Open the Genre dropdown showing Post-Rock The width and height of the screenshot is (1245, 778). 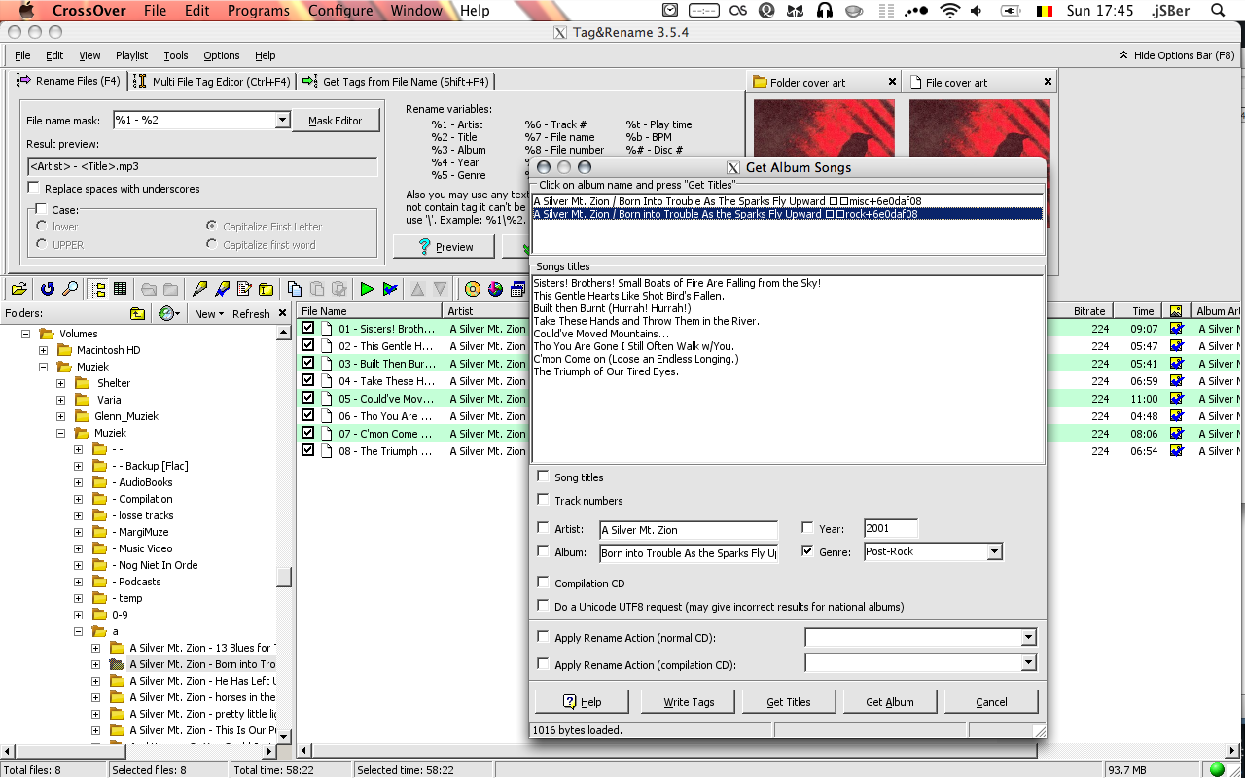(x=994, y=551)
